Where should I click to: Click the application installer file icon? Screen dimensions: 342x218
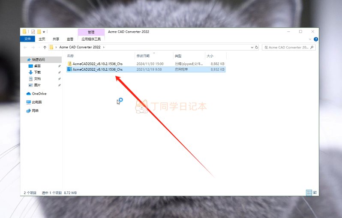69,69
